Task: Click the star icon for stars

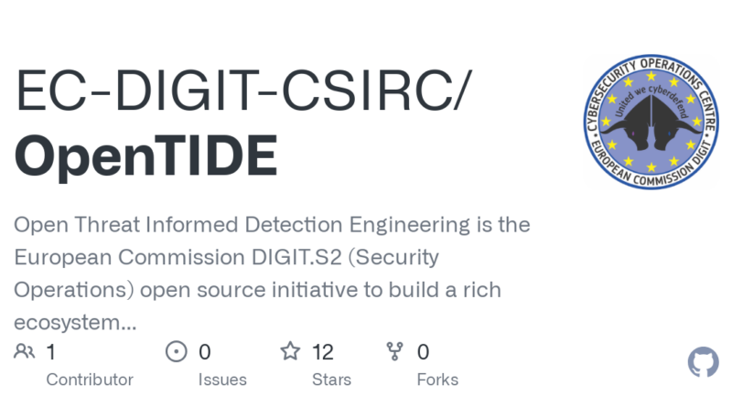Action: click(290, 351)
